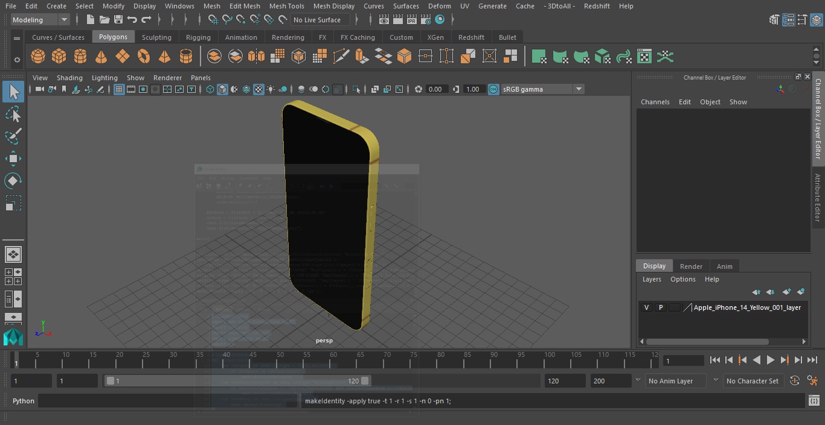The width and height of the screenshot is (825, 425).
Task: Toggle V visibility of Apple_iPhone_14_Yellow_001_layer
Action: [647, 307]
